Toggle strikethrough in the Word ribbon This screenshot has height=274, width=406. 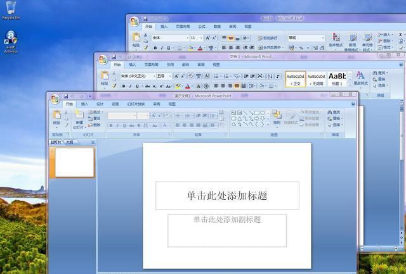tap(147, 86)
